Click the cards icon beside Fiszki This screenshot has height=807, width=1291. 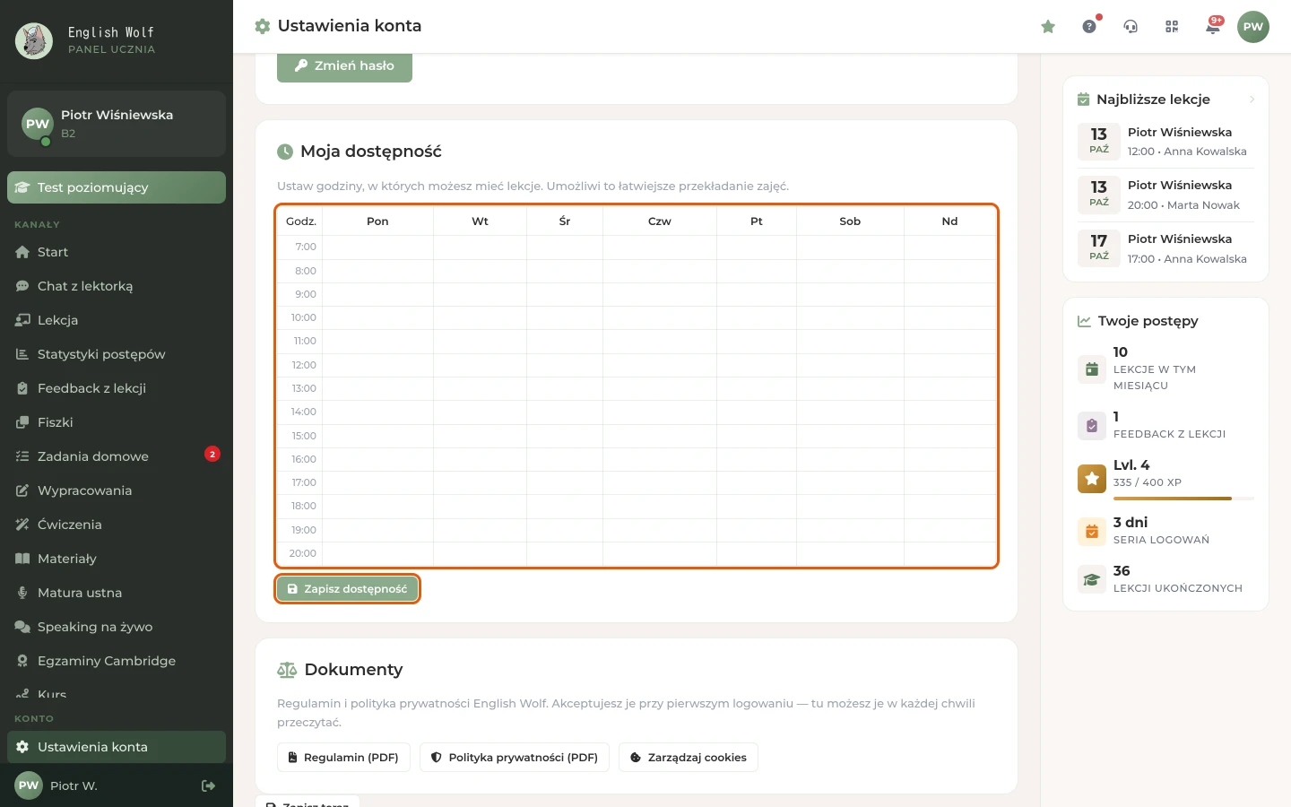22,423
